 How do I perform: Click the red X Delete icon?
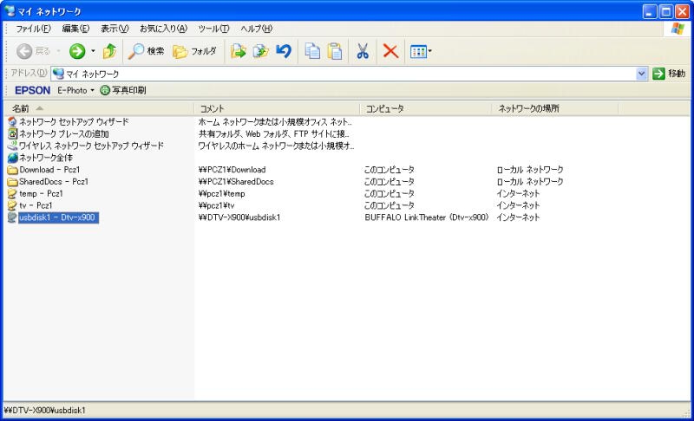click(390, 52)
